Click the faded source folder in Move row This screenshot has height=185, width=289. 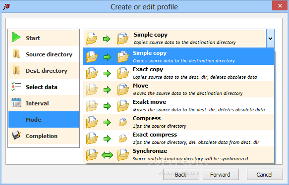tap(92, 90)
